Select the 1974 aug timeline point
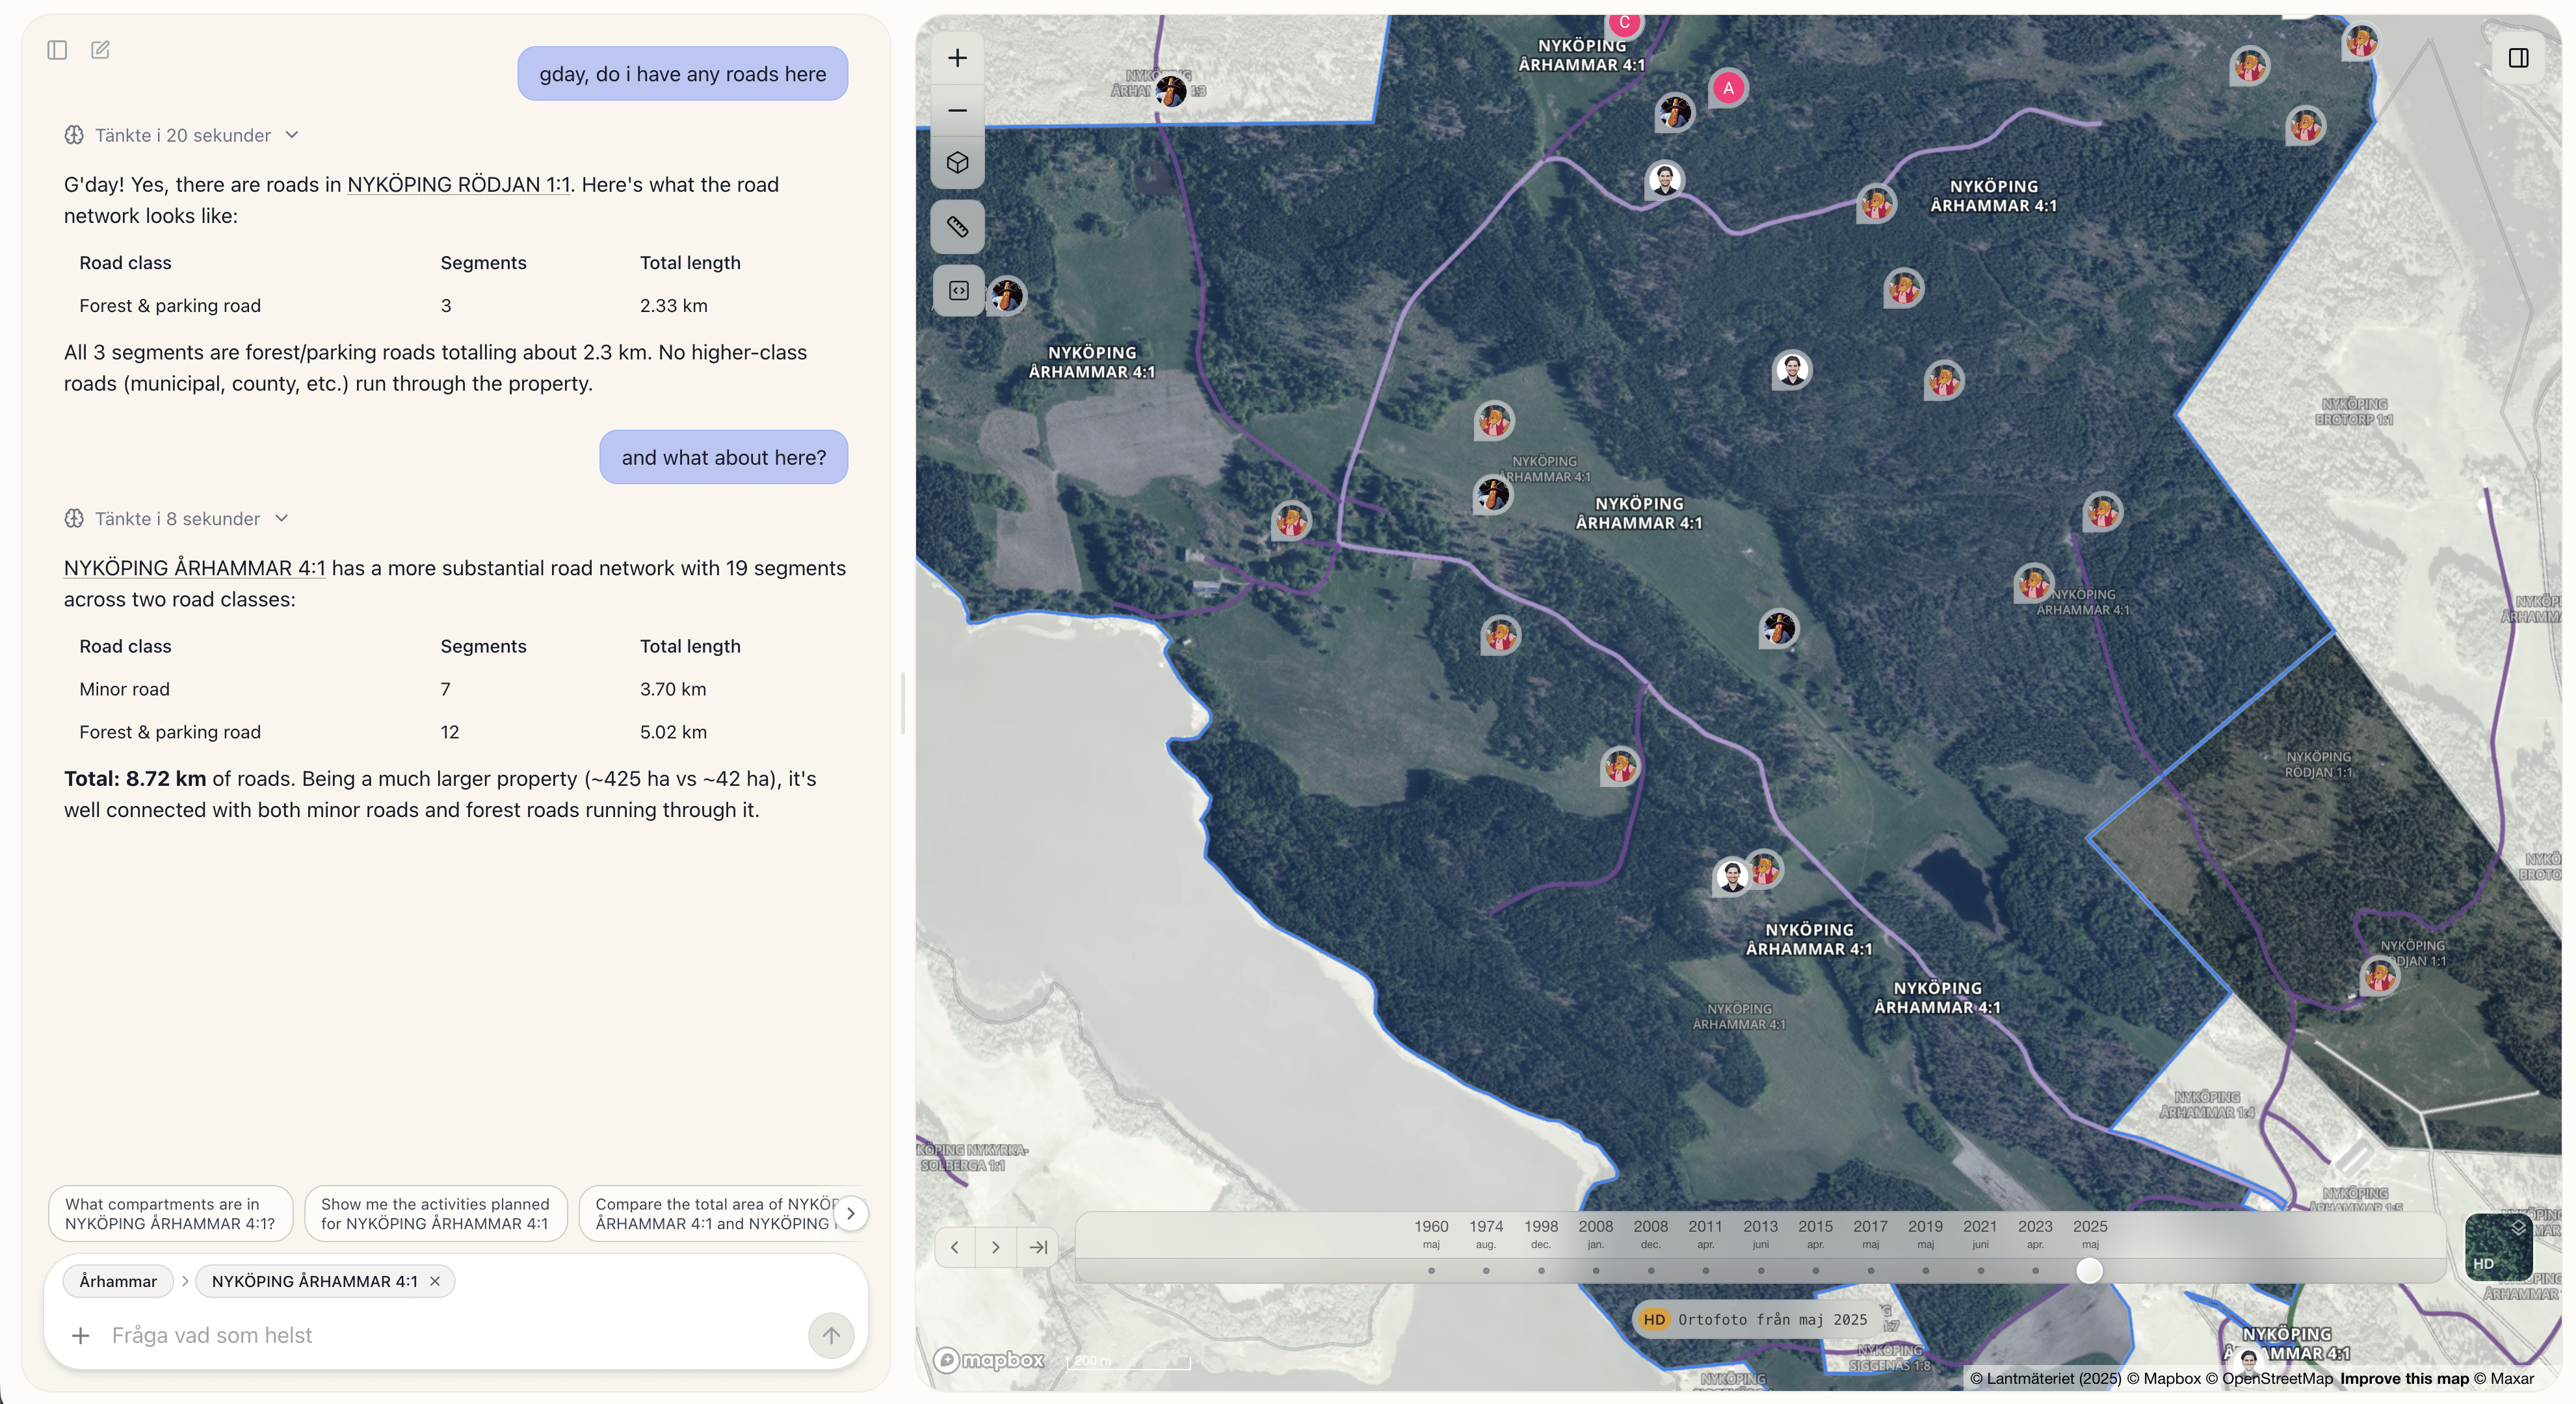2576x1404 pixels. [1486, 1270]
